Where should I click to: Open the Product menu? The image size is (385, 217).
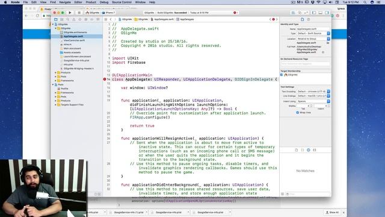tap(91, 2)
